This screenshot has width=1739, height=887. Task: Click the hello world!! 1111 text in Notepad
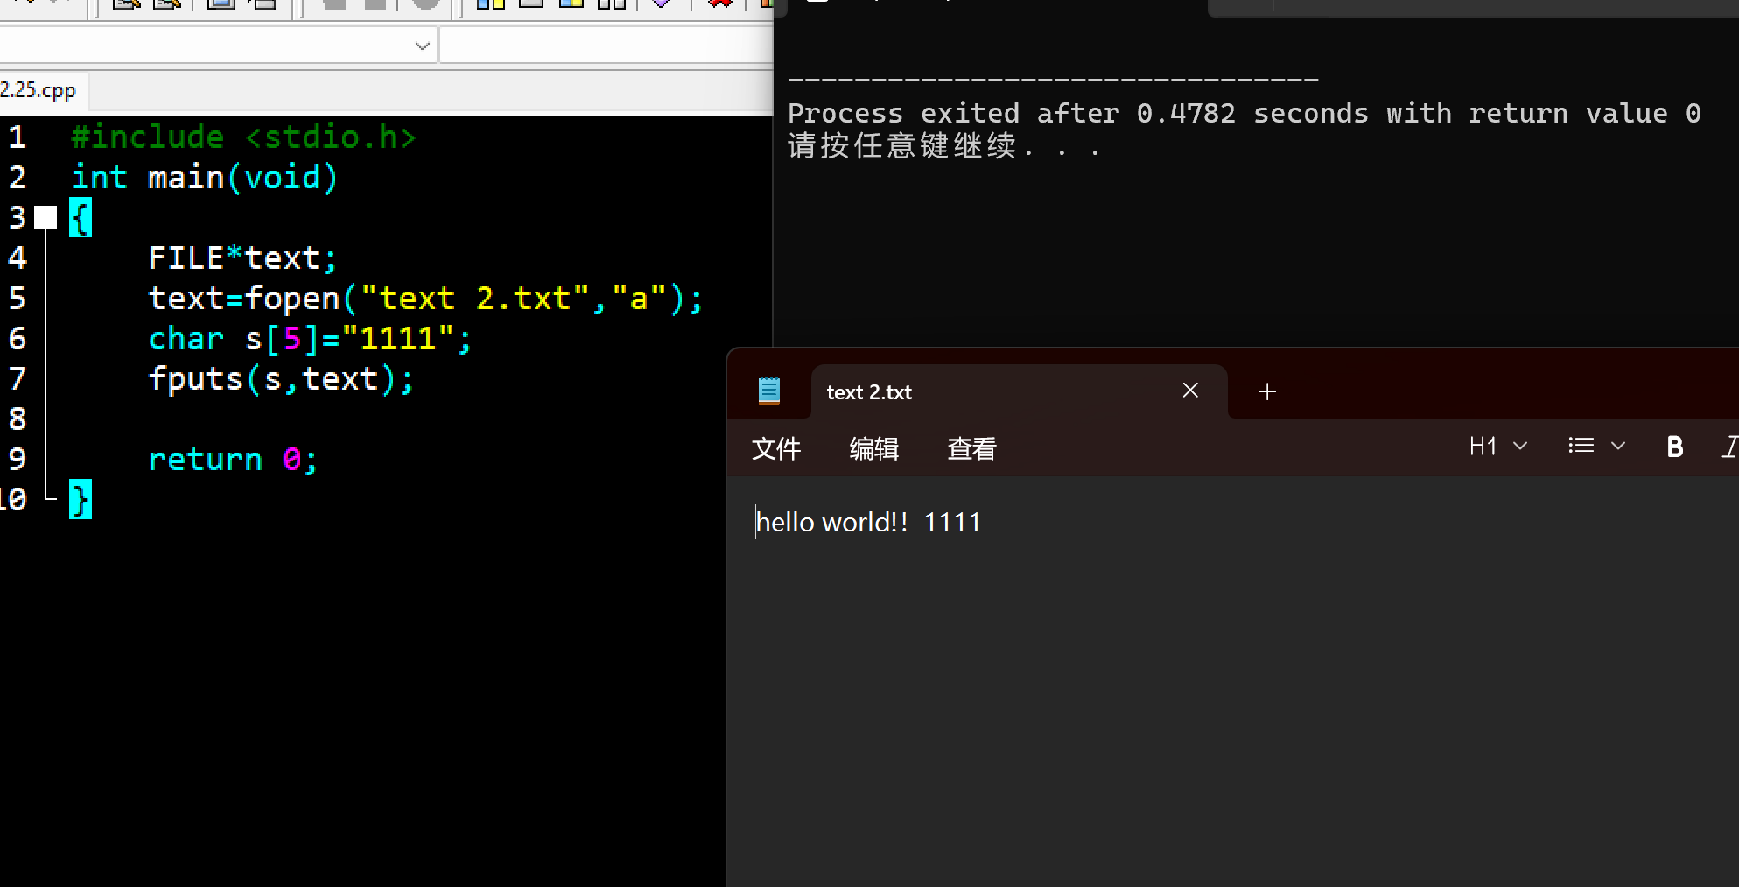868,523
